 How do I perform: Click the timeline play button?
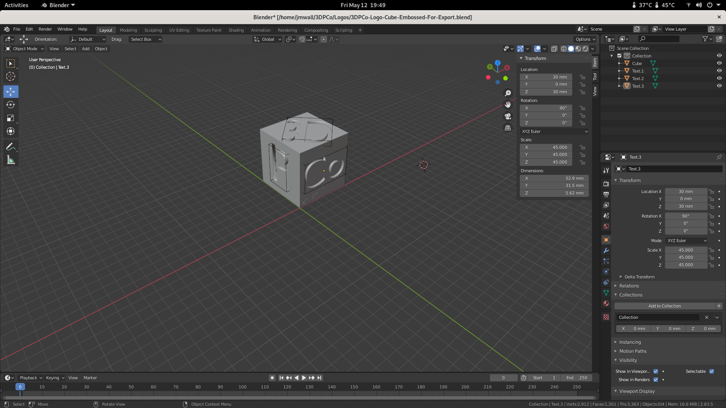[x=304, y=378]
